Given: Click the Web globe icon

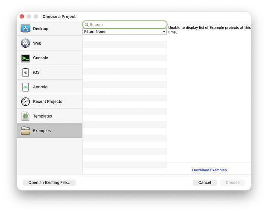Looking at the screenshot, I should click(26, 43).
